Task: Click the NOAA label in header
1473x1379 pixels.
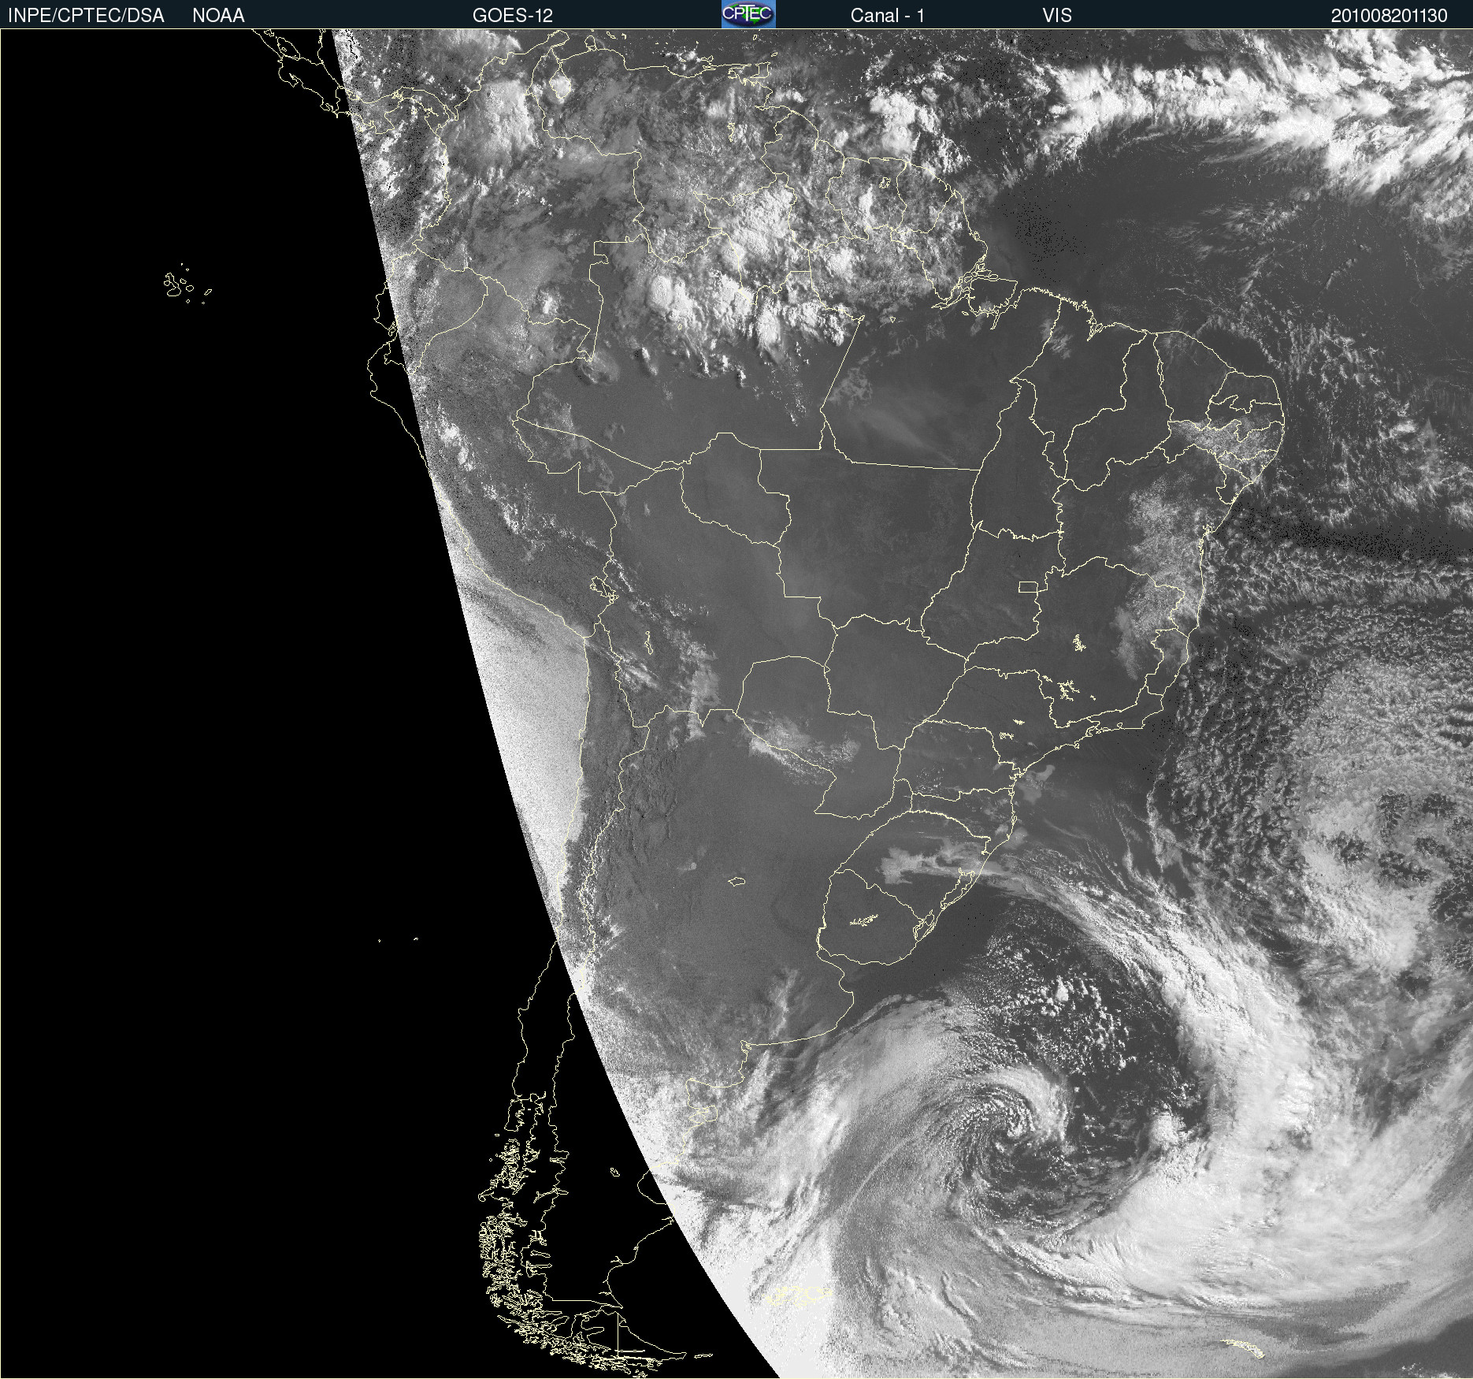Action: [218, 16]
